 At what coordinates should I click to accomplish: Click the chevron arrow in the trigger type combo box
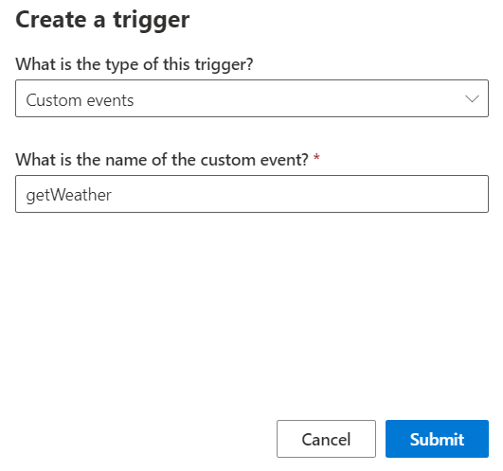click(472, 98)
